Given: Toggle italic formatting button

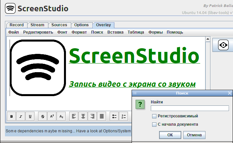Looking at the screenshot, I should click(21, 116).
